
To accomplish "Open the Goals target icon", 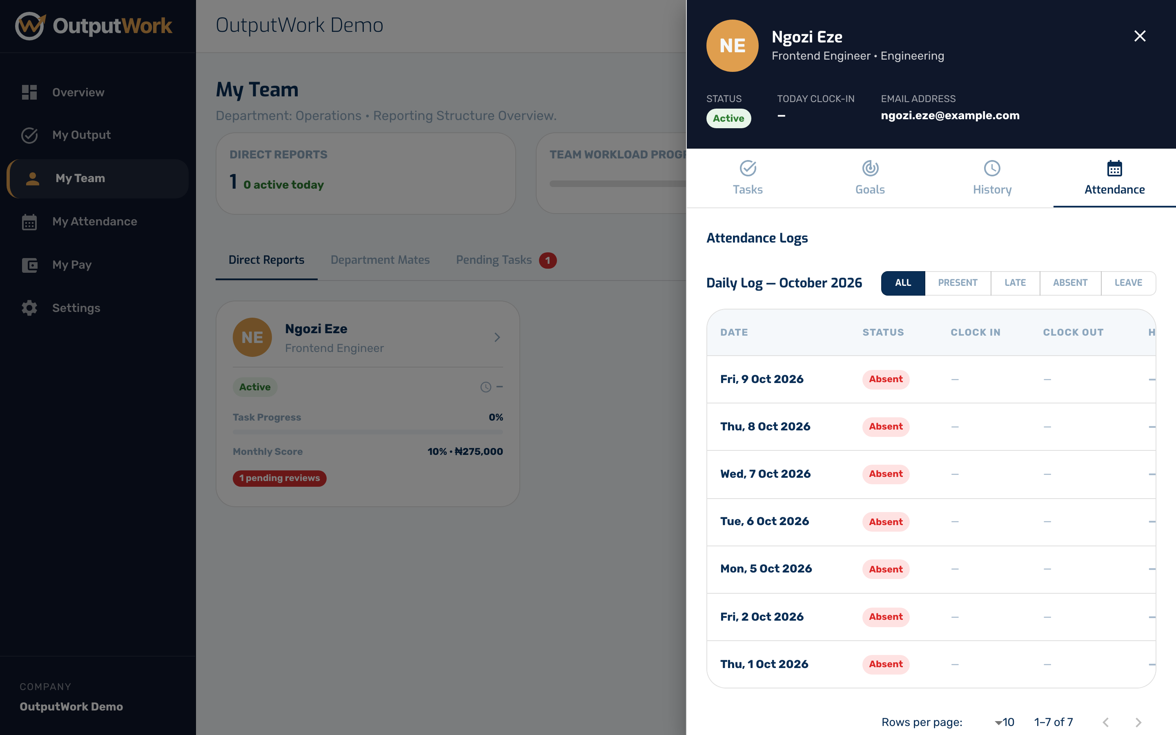I will tap(870, 168).
